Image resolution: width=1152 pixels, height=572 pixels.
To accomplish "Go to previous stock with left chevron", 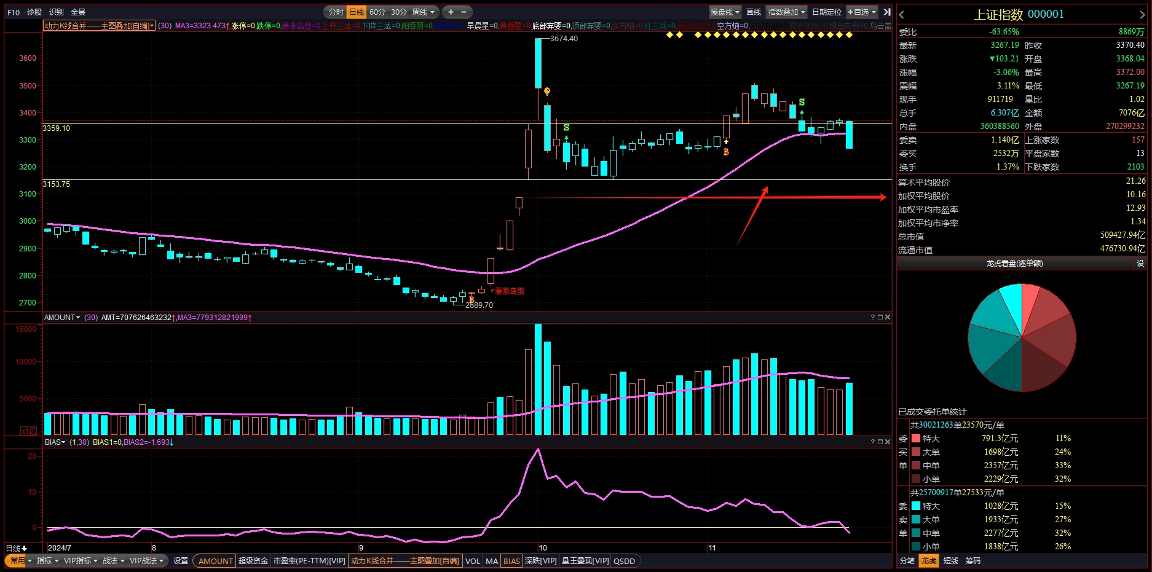I will (902, 15).
